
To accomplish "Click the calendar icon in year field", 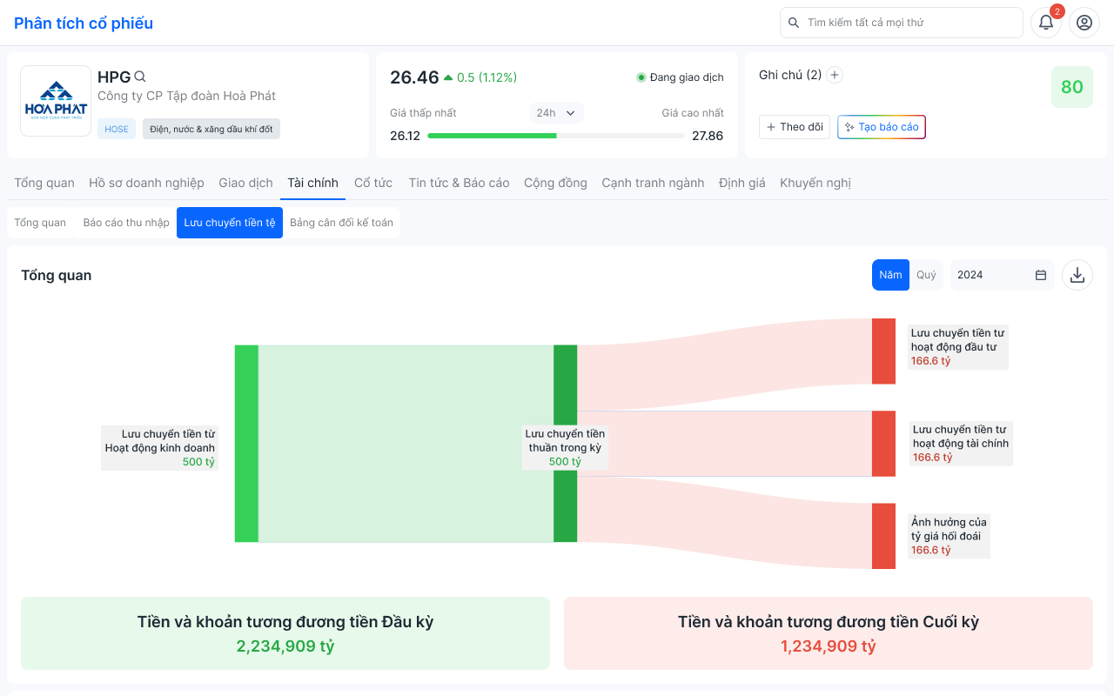I will (x=1041, y=275).
